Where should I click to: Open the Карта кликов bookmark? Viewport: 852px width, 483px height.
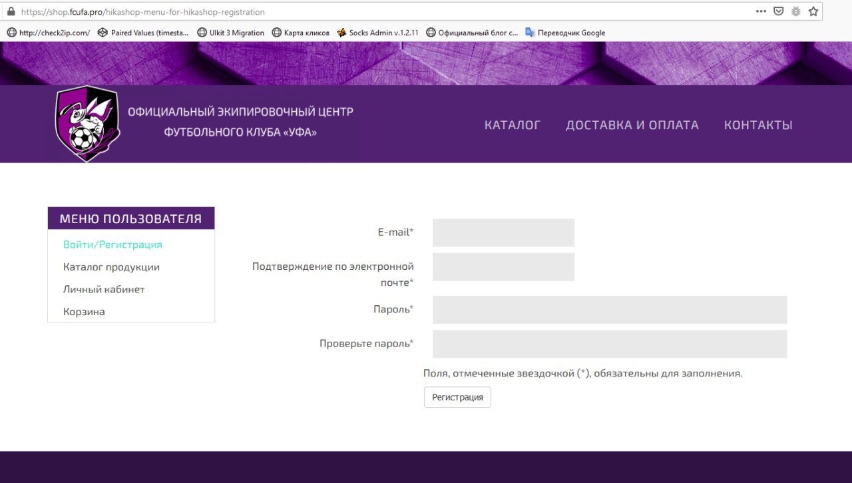point(301,33)
